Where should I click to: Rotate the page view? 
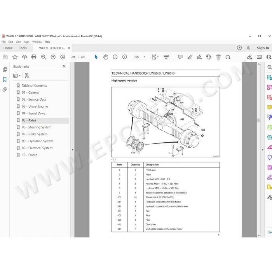pyautogui.click(x=228, y=57)
